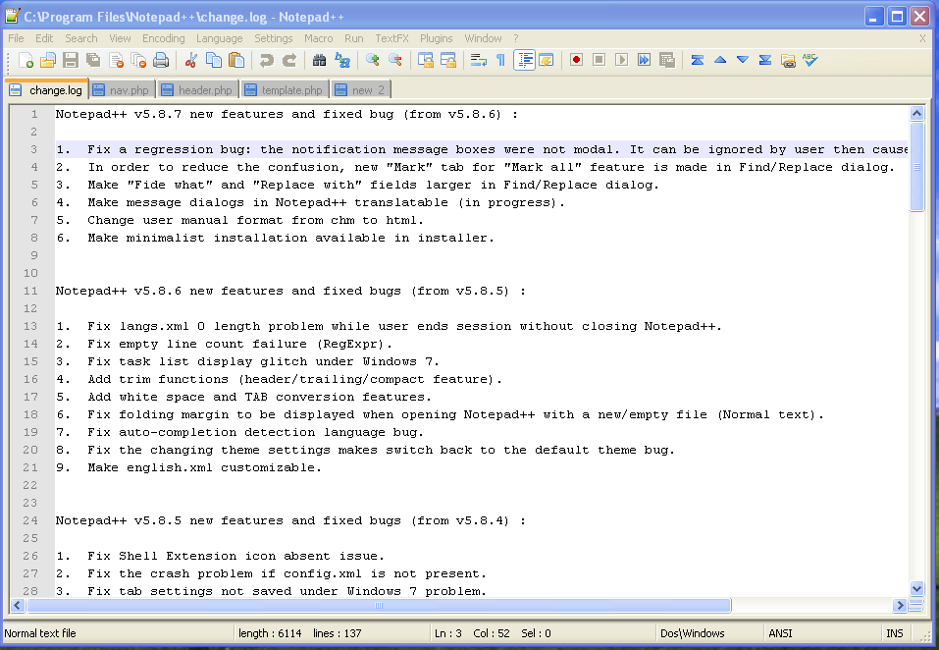Viewport: 939px width, 650px height.
Task: Open Find dialog with binoculars icon
Action: pyautogui.click(x=320, y=60)
